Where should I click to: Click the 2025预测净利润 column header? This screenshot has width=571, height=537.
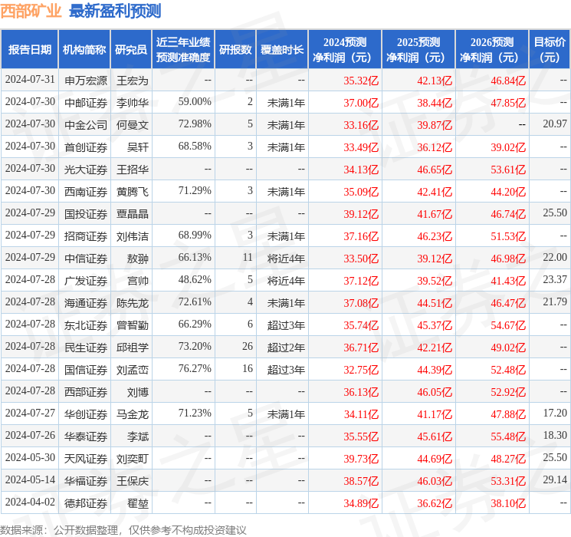(418, 50)
